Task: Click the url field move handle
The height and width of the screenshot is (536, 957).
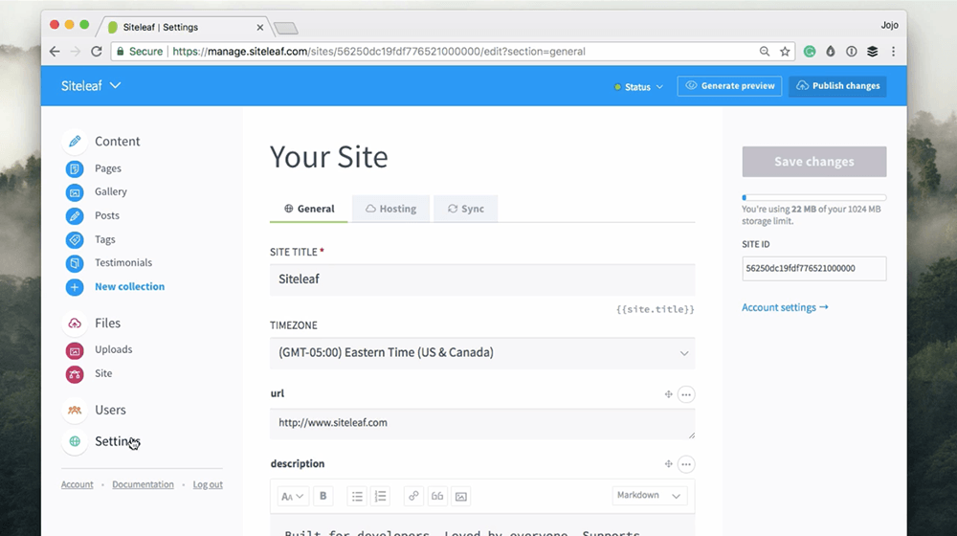Action: pos(668,394)
